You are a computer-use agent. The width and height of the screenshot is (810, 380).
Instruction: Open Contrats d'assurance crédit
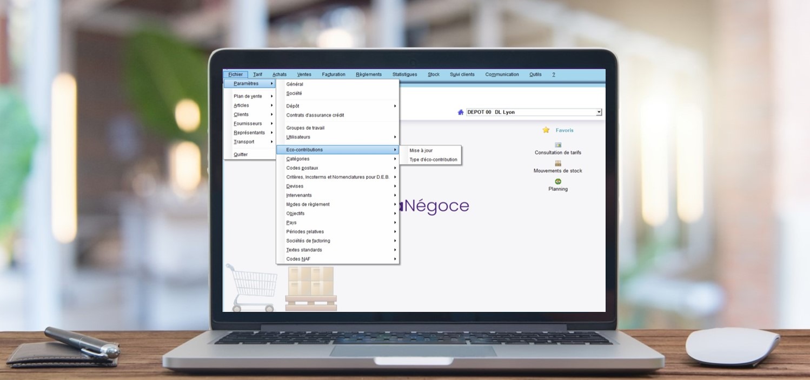pyautogui.click(x=315, y=115)
